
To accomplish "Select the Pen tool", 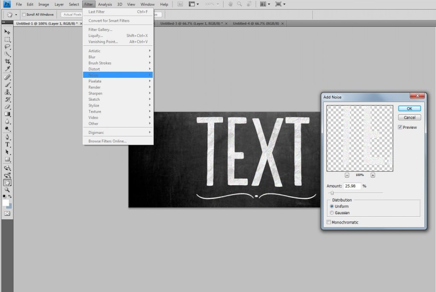I will (7, 137).
